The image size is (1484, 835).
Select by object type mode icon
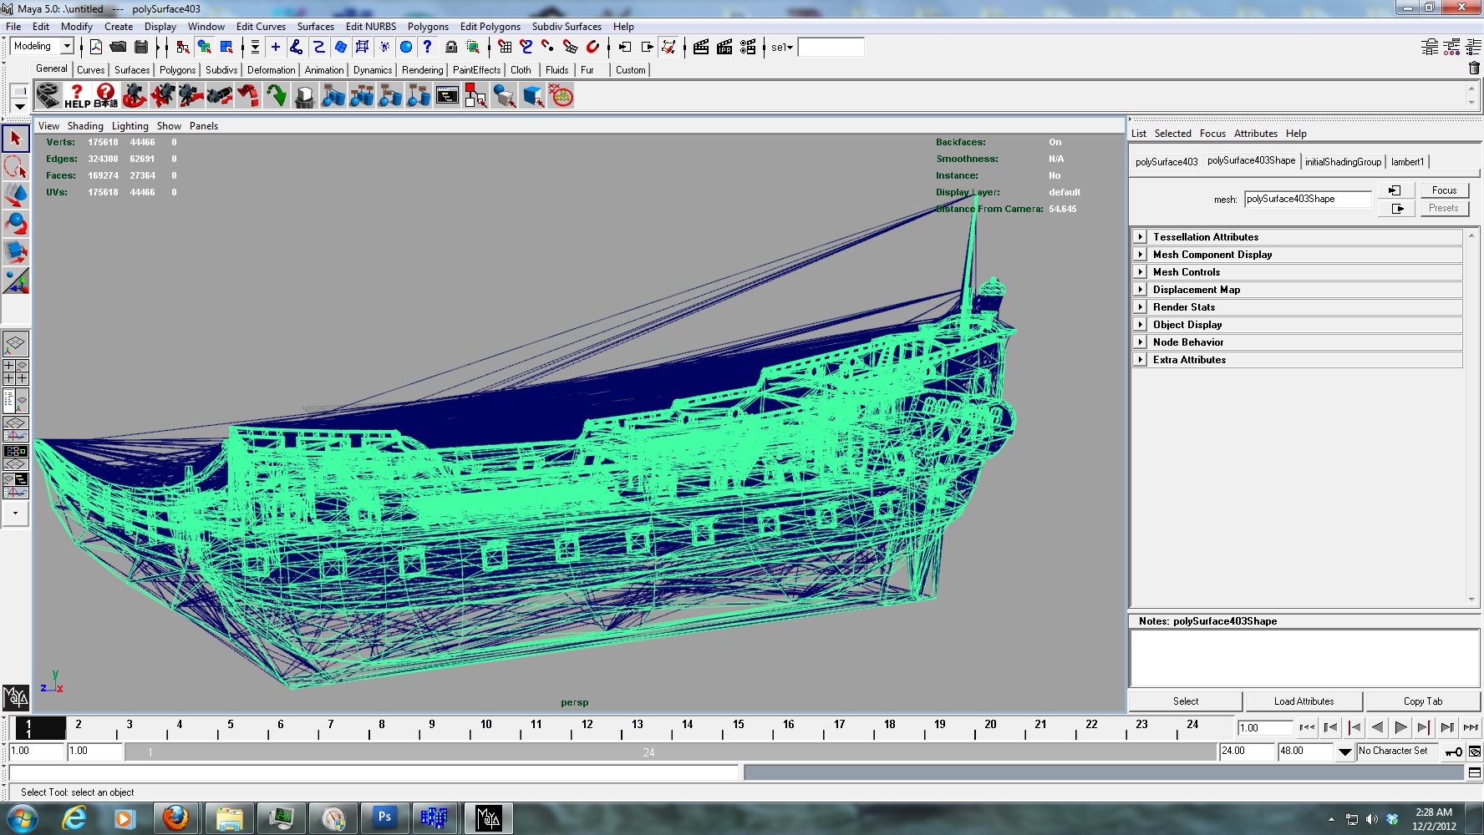click(205, 47)
